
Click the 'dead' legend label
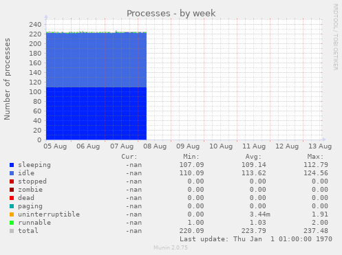26,198
